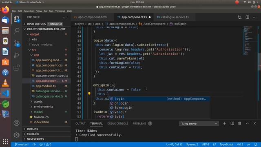Image resolution: width=261 pixels, height=147 pixels.
Task: Click the code minimap
Action: [x=249, y=41]
